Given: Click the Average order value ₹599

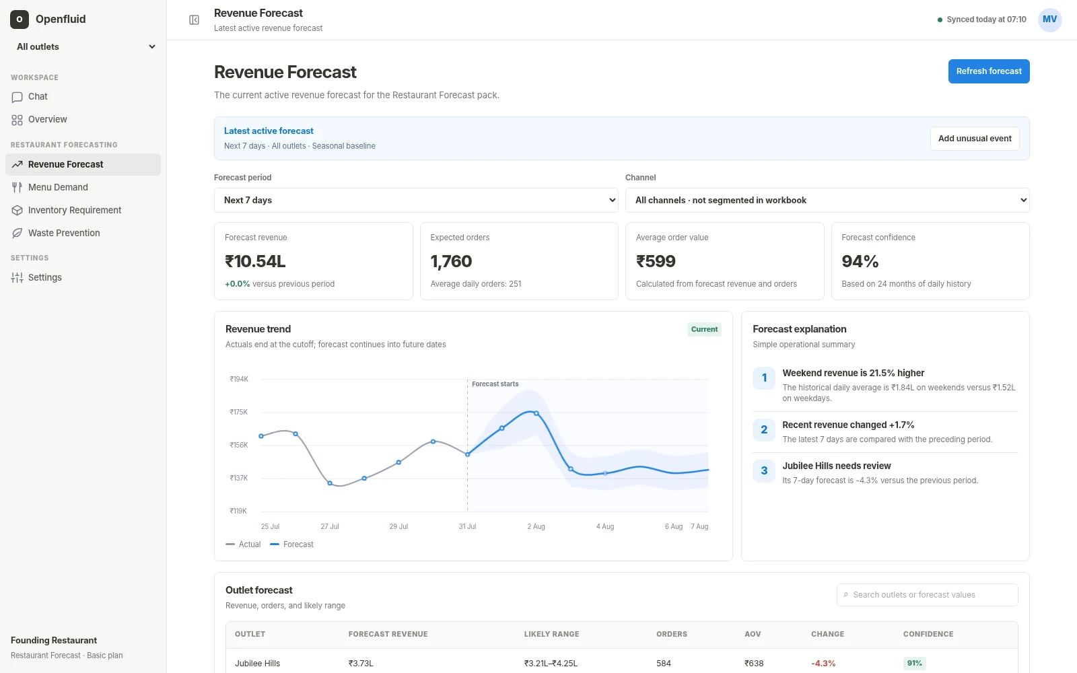Looking at the screenshot, I should click(656, 261).
